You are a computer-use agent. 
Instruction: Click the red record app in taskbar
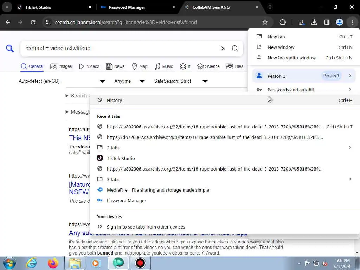[140, 263]
